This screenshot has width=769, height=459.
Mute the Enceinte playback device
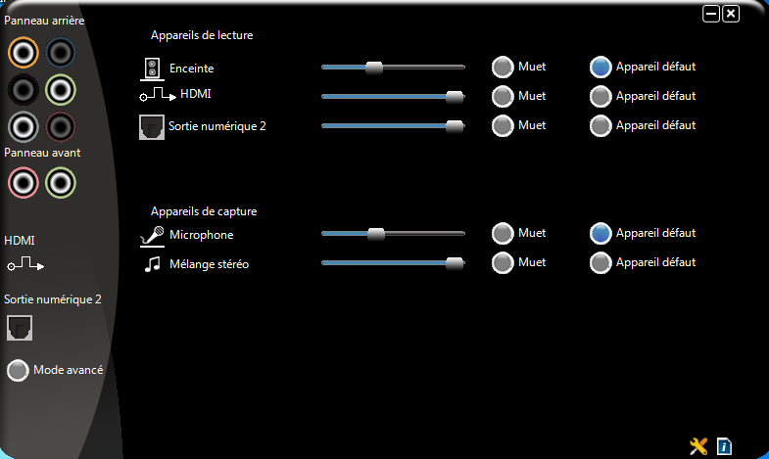(x=503, y=68)
